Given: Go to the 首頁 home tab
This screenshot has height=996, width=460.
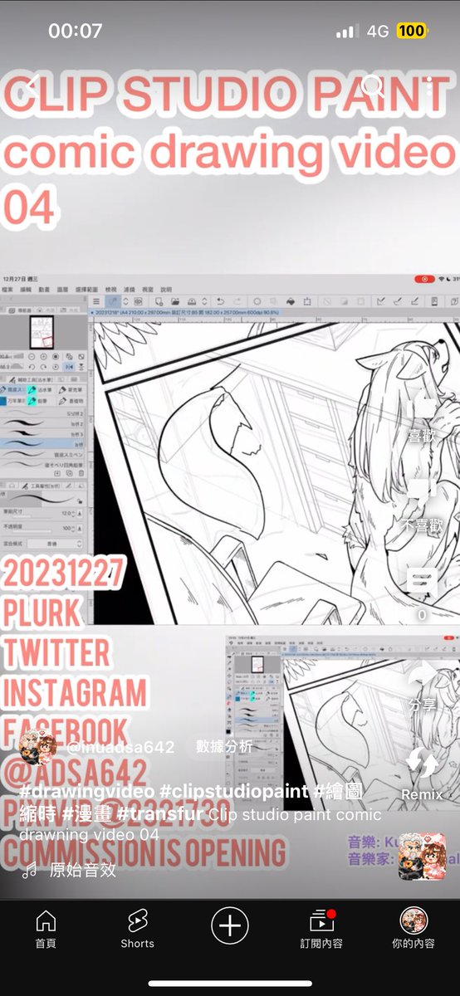Looking at the screenshot, I should (x=46, y=928).
